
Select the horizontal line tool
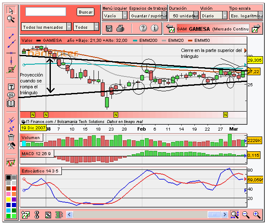pyautogui.click(x=11, y=53)
